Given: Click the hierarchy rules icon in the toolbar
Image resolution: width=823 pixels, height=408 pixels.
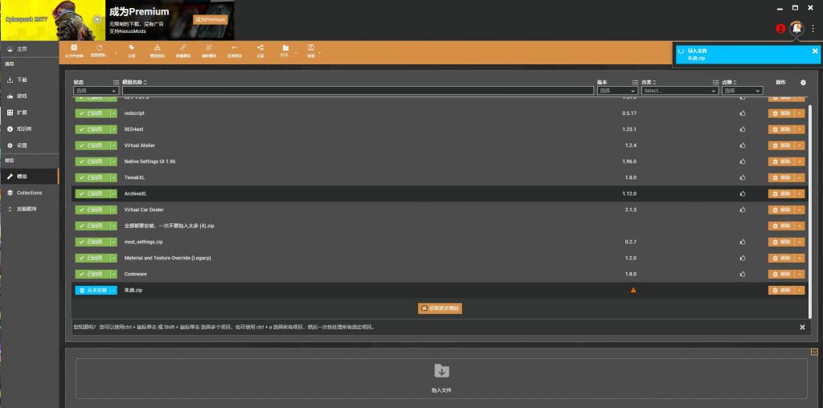Looking at the screenshot, I should point(157,47).
